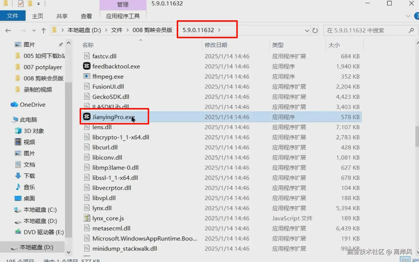This screenshot has height=262, width=419.
Task: Open the recent locations dropdown arrow
Action: (34, 30)
